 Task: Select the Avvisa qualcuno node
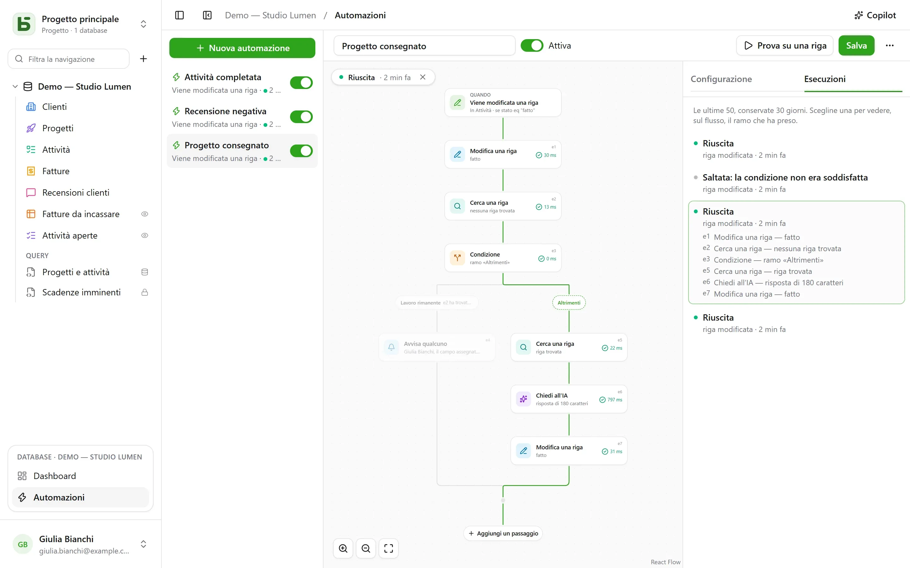pos(437,347)
